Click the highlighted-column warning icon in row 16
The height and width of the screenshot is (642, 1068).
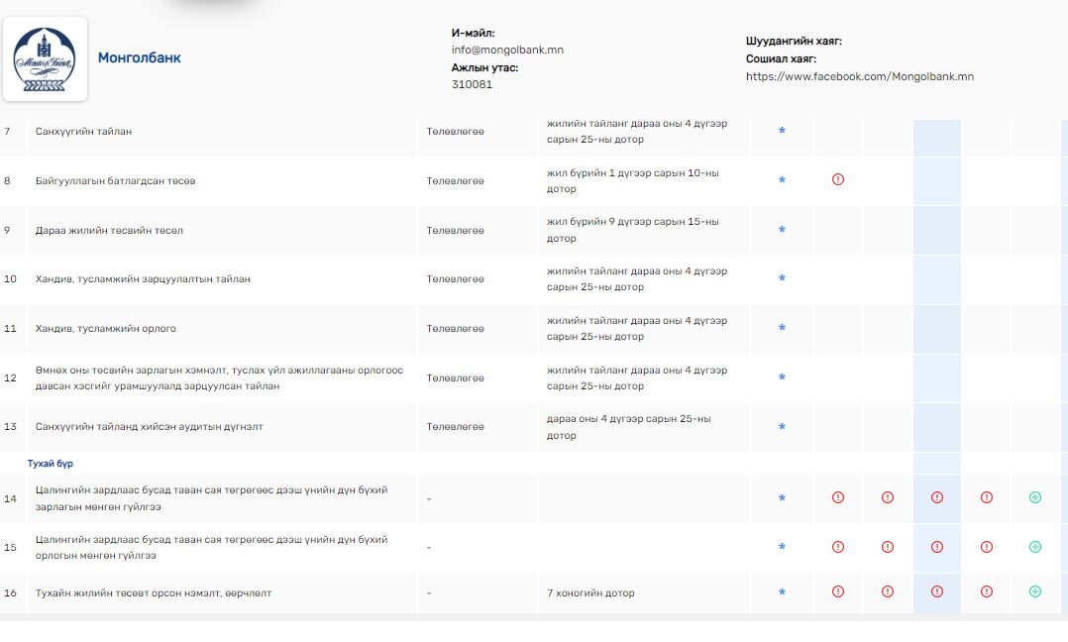click(937, 591)
